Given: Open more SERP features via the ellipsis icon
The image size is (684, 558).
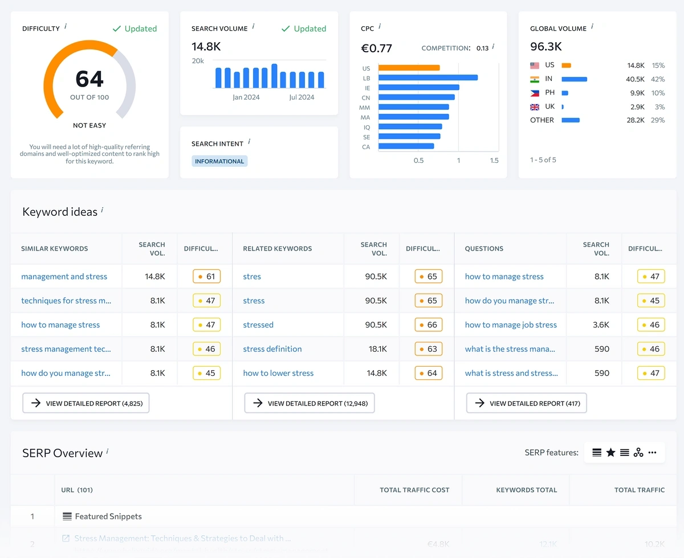Looking at the screenshot, I should pyautogui.click(x=653, y=452).
